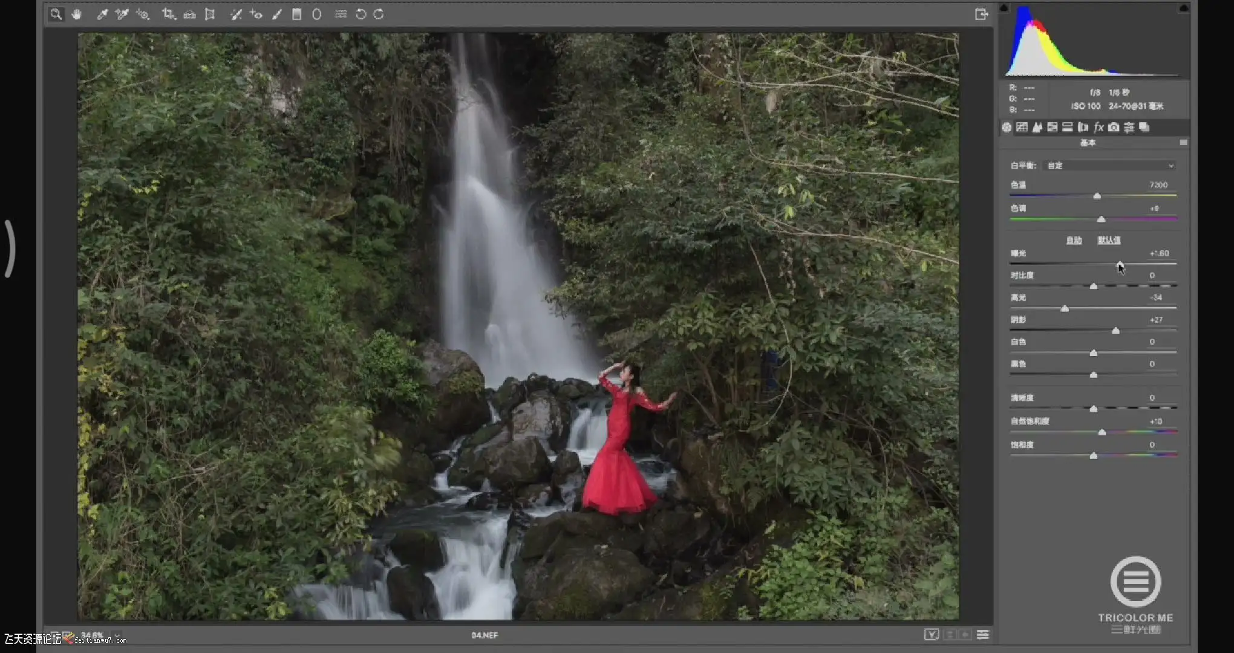This screenshot has width=1234, height=653.
Task: Click the vibrance (自然饱和度) value field
Action: [1156, 421]
